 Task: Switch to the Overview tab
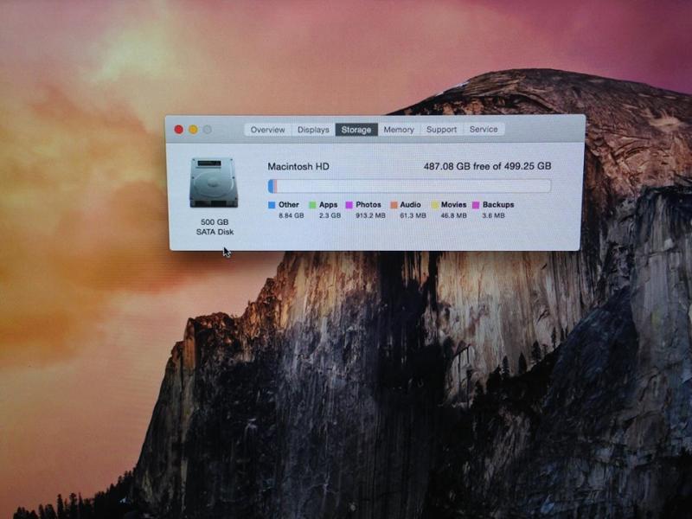pyautogui.click(x=267, y=130)
